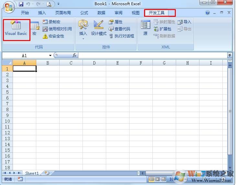Image resolution: width=236 pixels, height=185 pixels.
Task: Select column G header
Action: 164,63
